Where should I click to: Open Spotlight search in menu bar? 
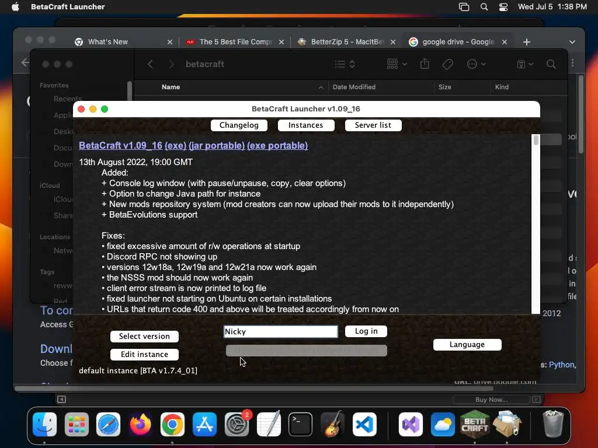(484, 7)
